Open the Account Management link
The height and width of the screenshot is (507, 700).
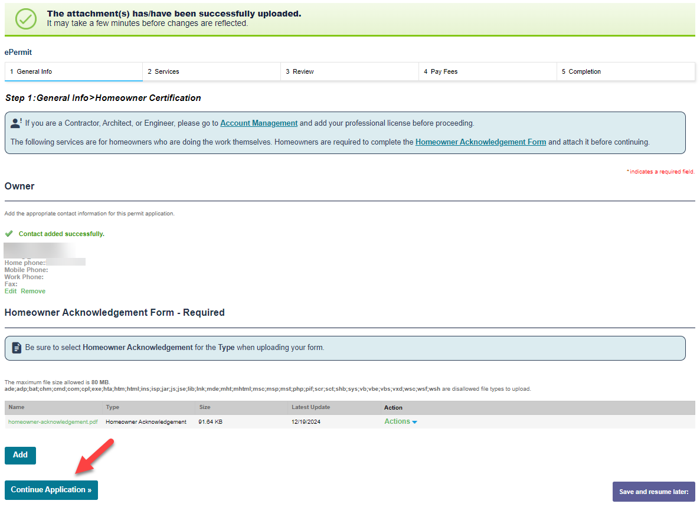259,123
